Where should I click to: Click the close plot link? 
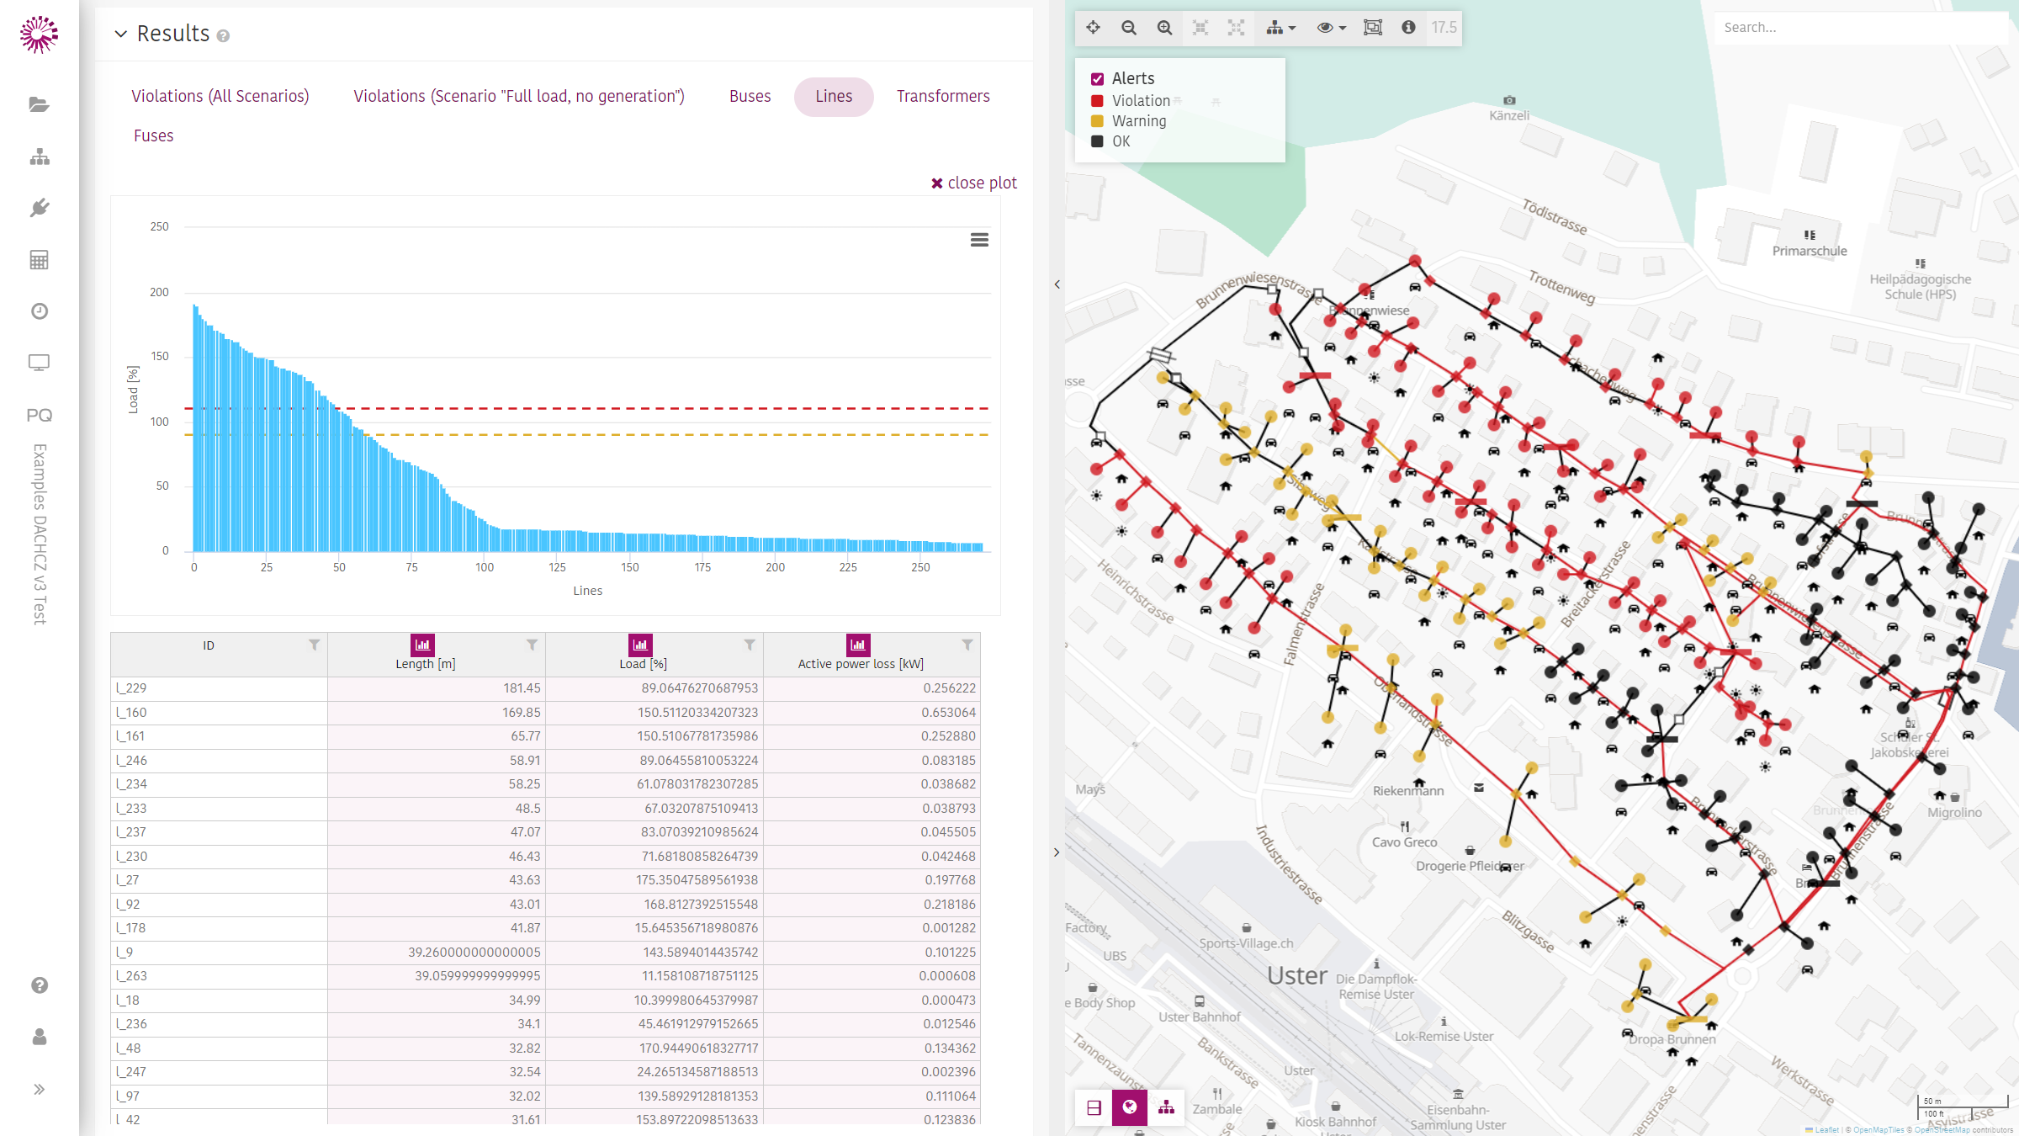[x=973, y=183]
